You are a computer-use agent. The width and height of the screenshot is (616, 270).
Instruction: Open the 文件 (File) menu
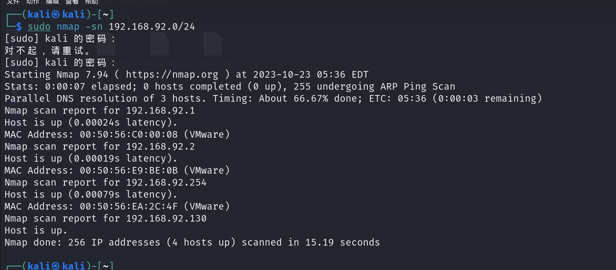[13, 2]
